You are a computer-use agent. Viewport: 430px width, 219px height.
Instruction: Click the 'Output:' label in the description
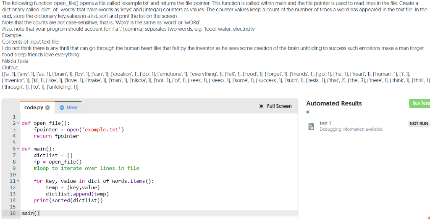point(10,67)
